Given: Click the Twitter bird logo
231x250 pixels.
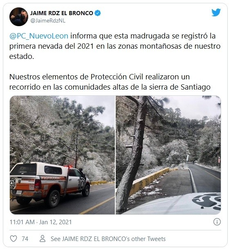Looking at the screenshot, I should pyautogui.click(x=216, y=12).
